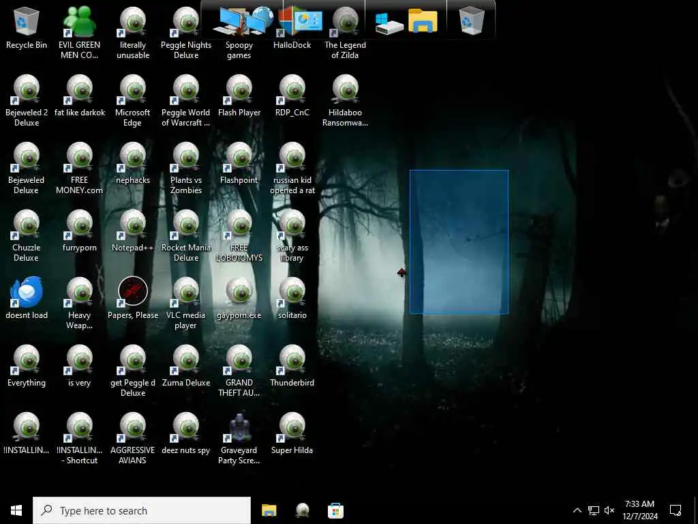This screenshot has width=698, height=524.
Task: Select the GRAND THEFT AU... icon
Action: (x=239, y=370)
